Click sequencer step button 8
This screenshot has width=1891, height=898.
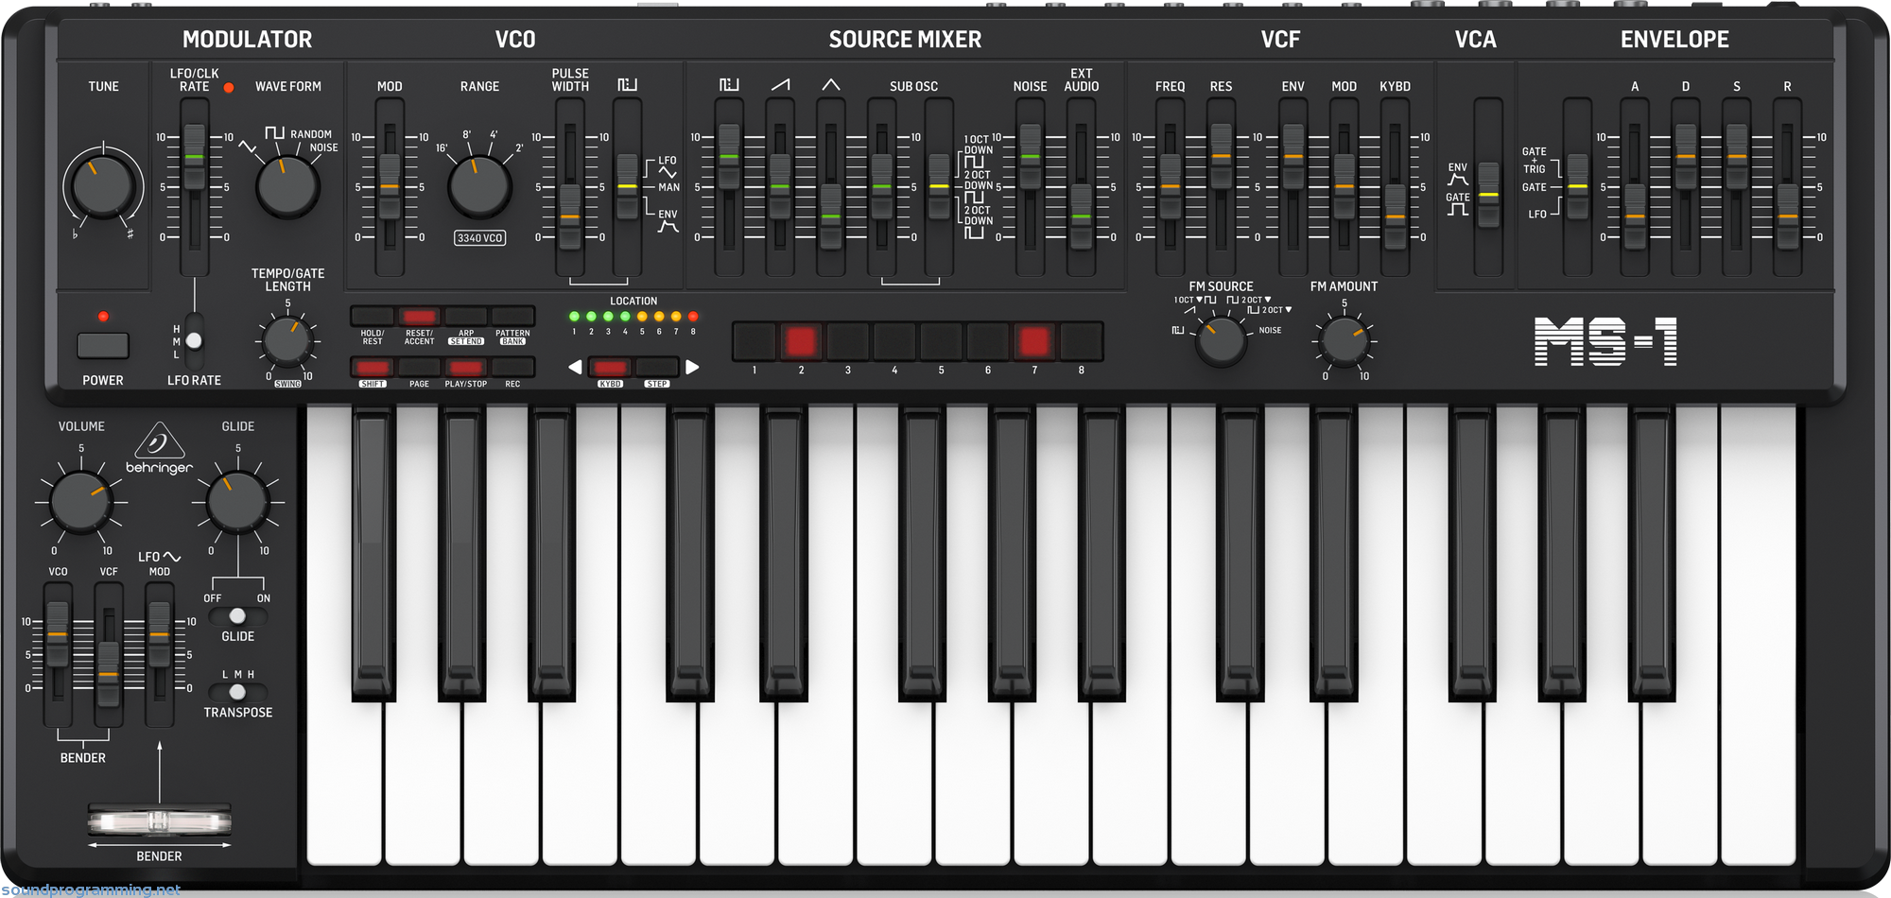[1081, 341]
